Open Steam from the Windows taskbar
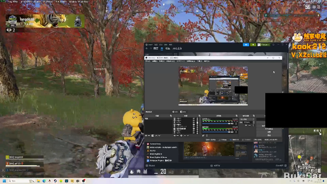 55,181
